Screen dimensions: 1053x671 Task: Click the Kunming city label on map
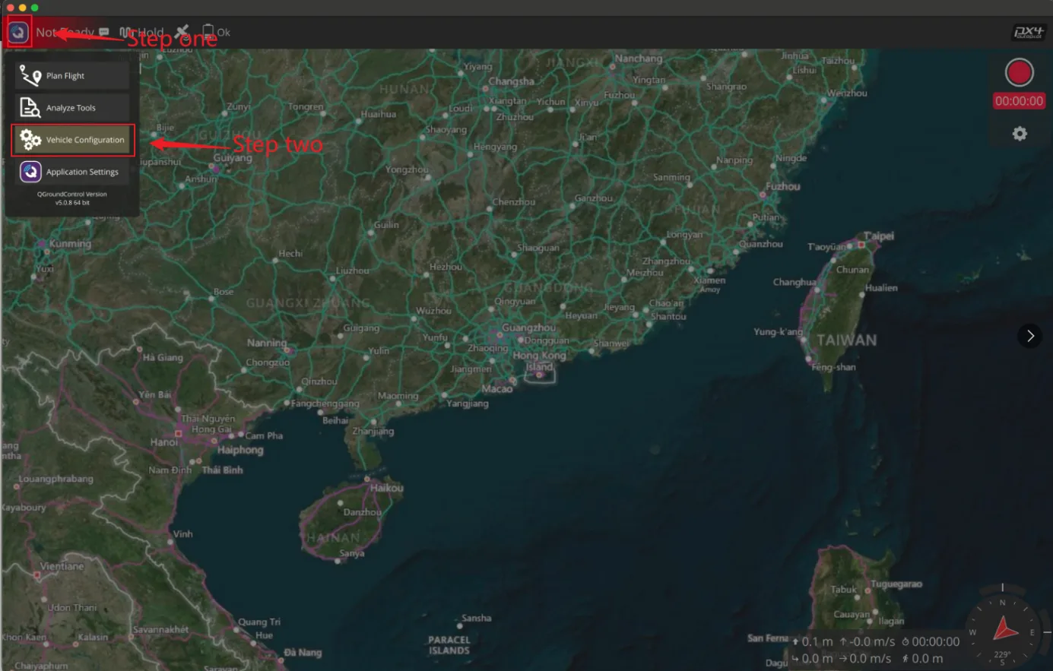pos(70,244)
